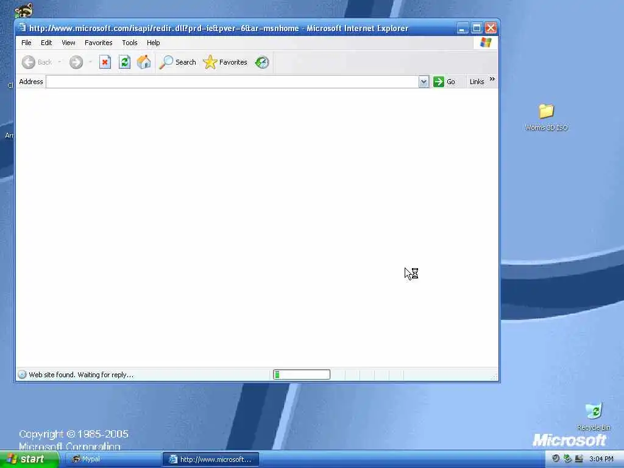624x468 pixels.
Task: Click the tray icon beside the clock
Action: [579, 458]
